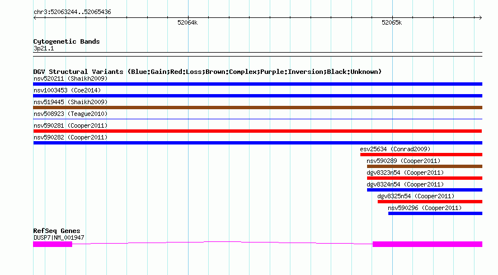Click the Cytogenetic Bands track title
Screen dimensions: 498x275
point(67,41)
